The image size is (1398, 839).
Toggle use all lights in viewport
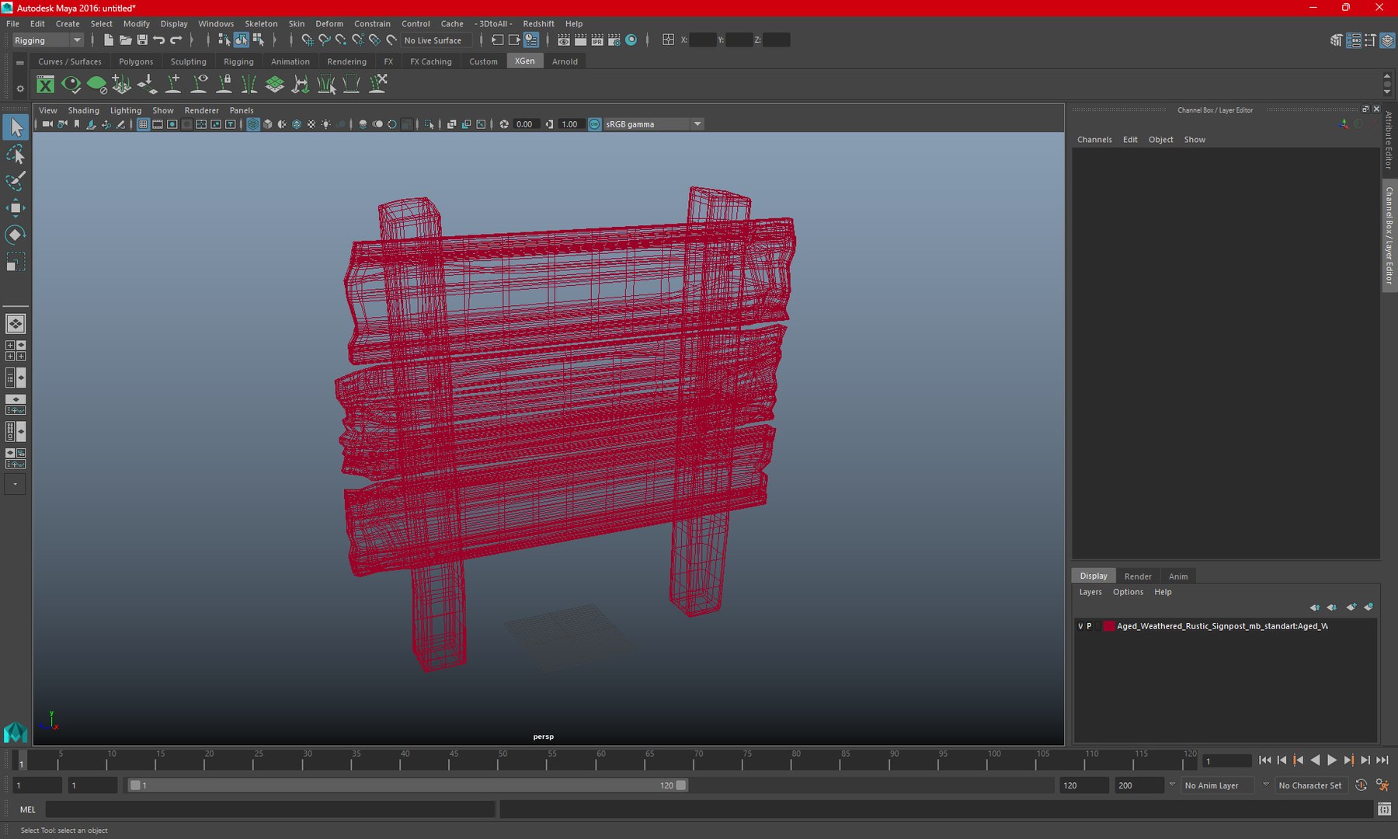tap(326, 124)
